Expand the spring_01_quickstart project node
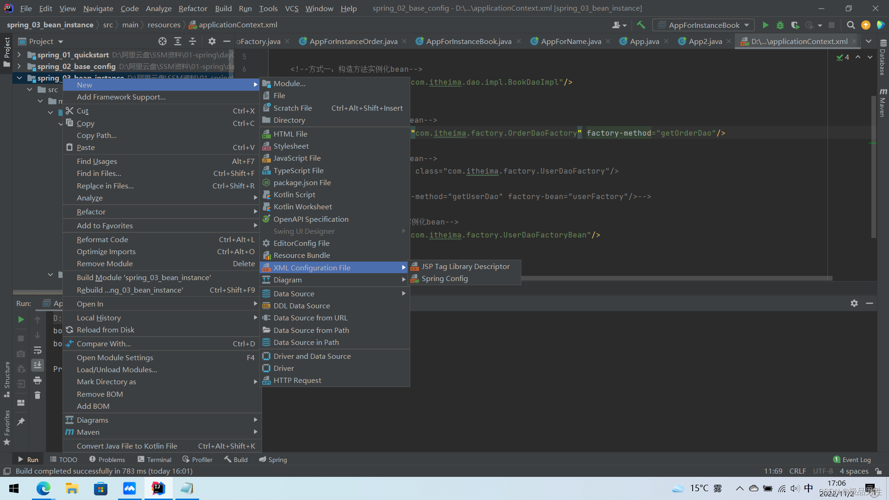 tap(19, 55)
